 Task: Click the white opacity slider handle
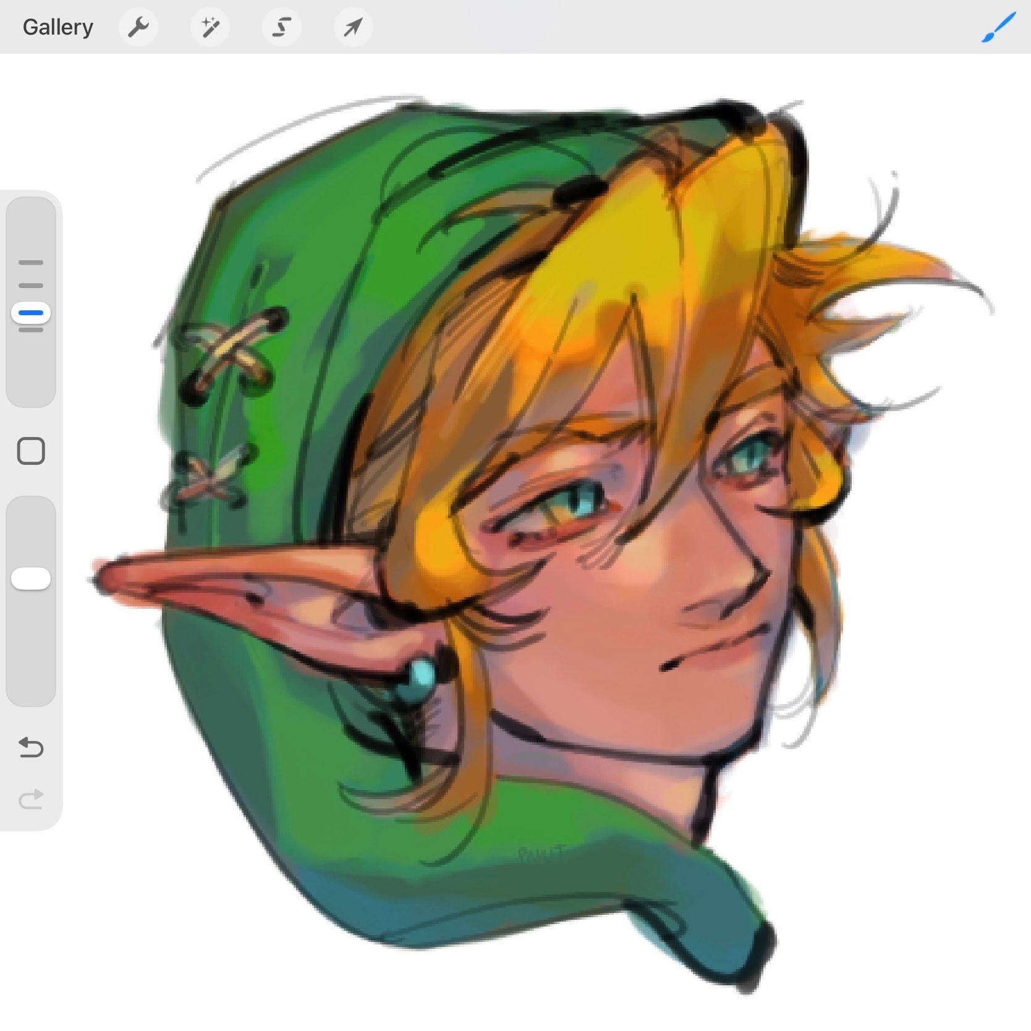point(31,579)
